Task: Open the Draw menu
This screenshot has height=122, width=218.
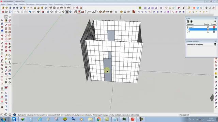Action: coord(30,4)
